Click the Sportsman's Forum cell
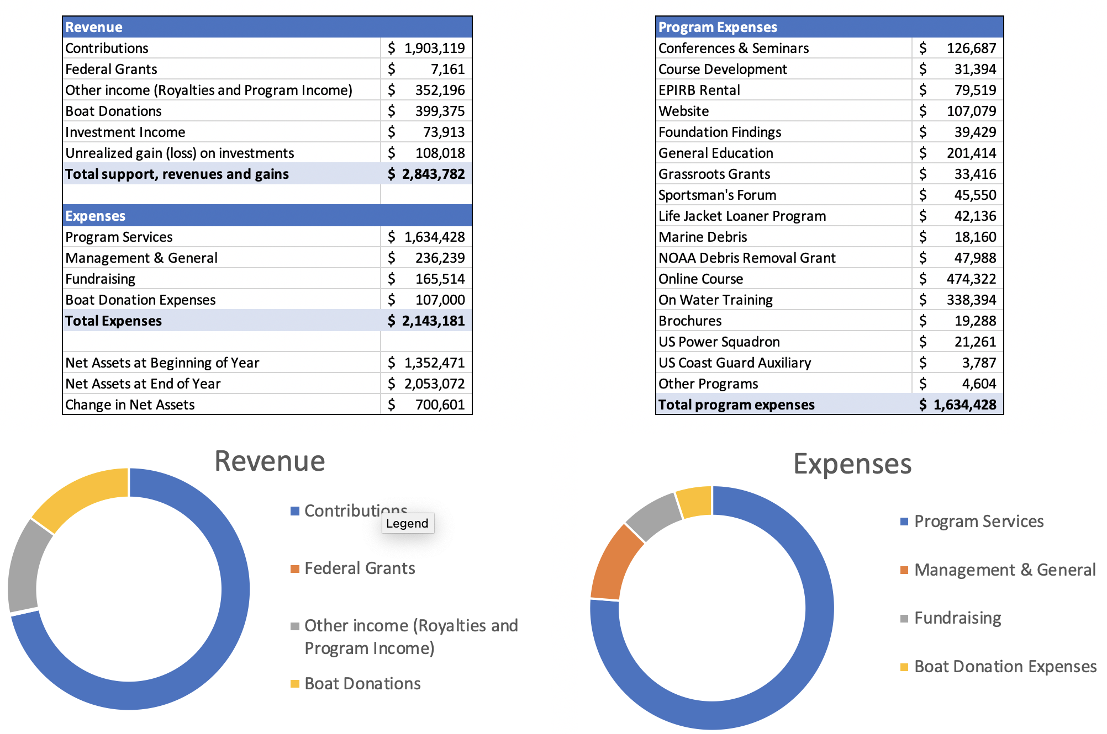The height and width of the screenshot is (734, 1107). pos(784,195)
